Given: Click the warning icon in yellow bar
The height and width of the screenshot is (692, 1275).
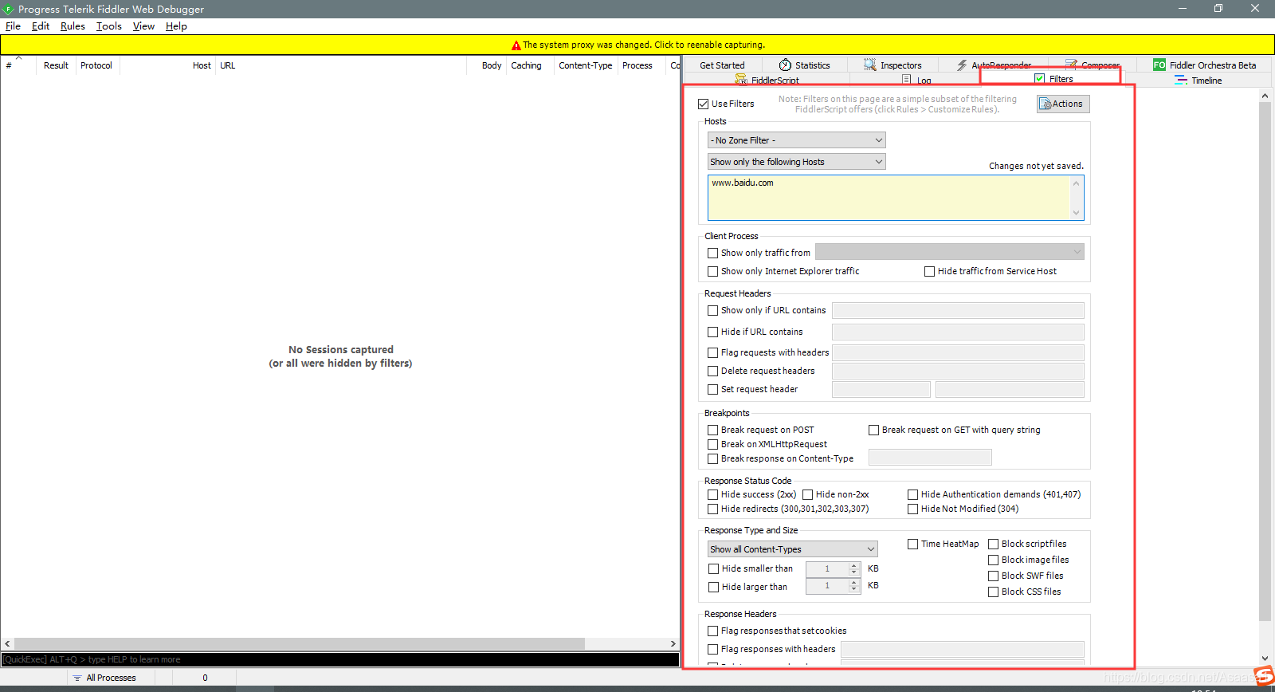Looking at the screenshot, I should (516, 45).
